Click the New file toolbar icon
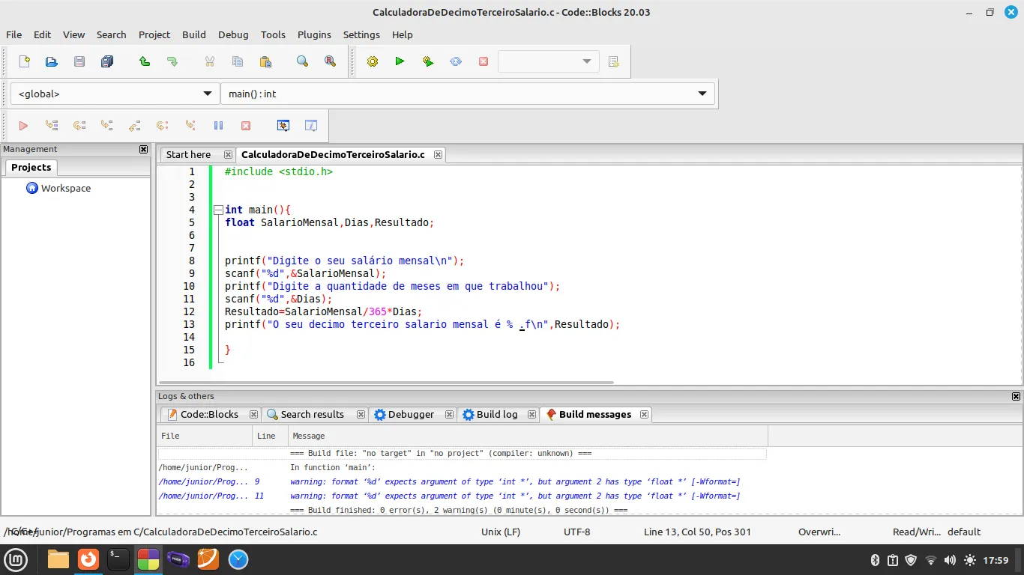 click(x=24, y=61)
